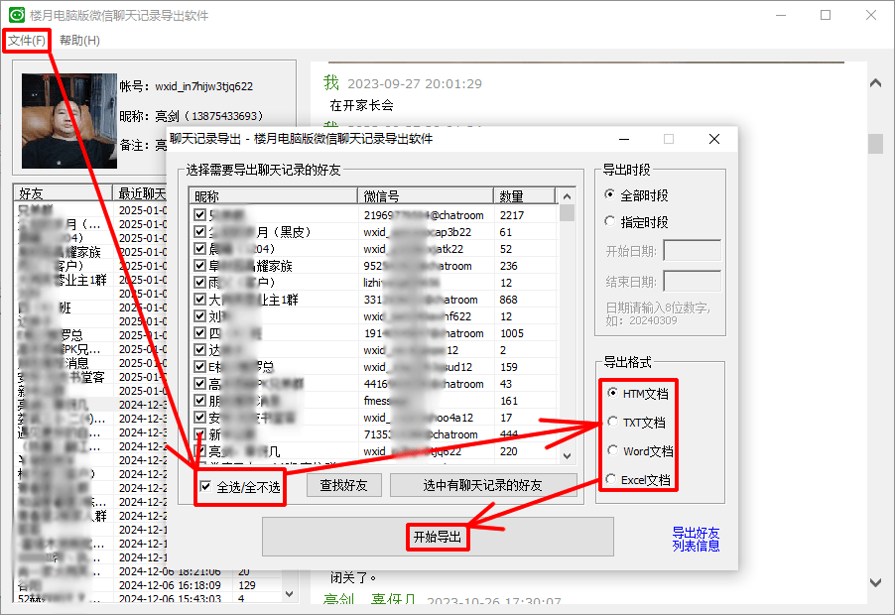Uncheck the chatroom row with count 2217
This screenshot has height=615, width=895.
click(x=199, y=215)
